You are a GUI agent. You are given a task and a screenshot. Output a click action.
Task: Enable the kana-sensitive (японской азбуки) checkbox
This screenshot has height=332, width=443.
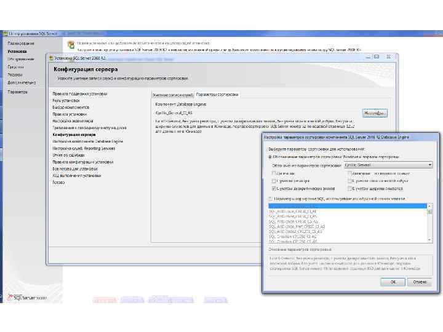click(349, 181)
